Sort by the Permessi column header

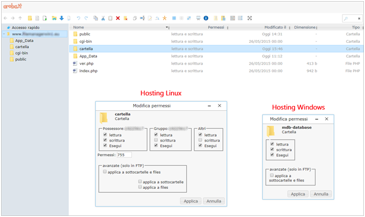click(x=216, y=28)
